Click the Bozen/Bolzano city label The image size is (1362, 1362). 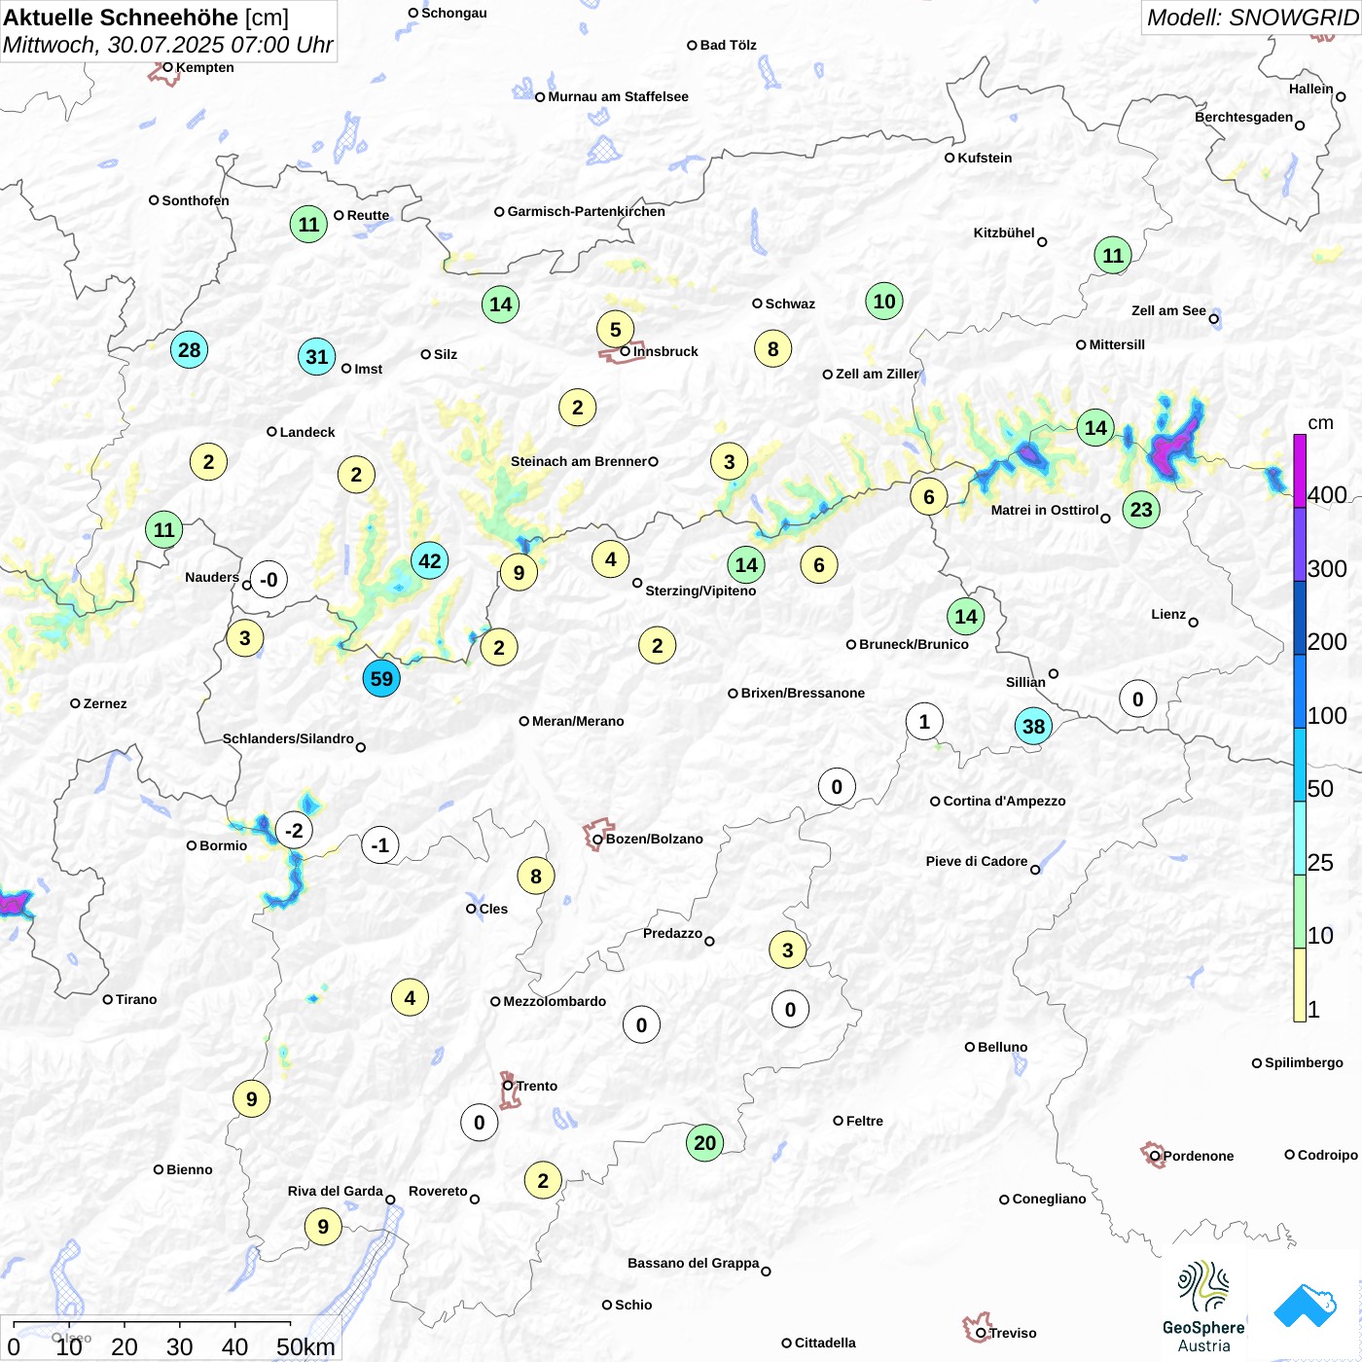(654, 839)
